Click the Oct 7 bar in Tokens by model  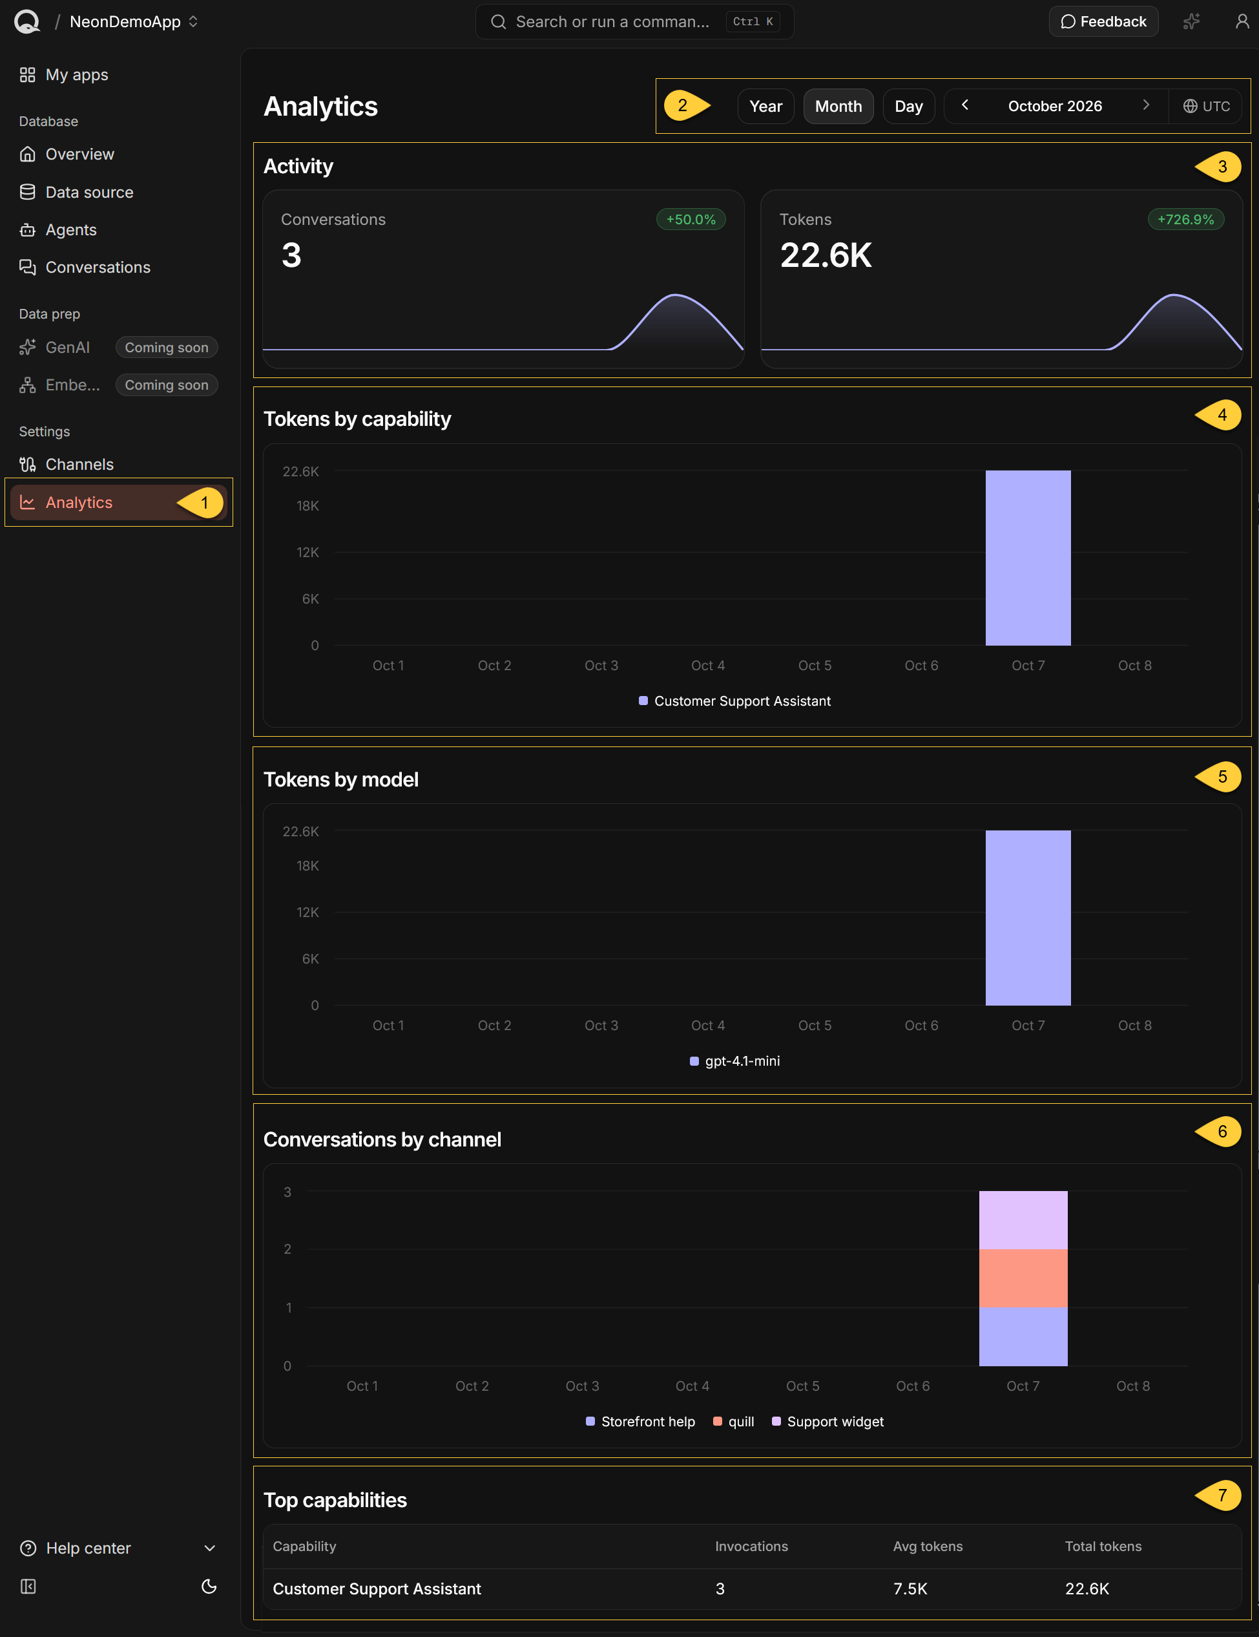coord(1028,918)
